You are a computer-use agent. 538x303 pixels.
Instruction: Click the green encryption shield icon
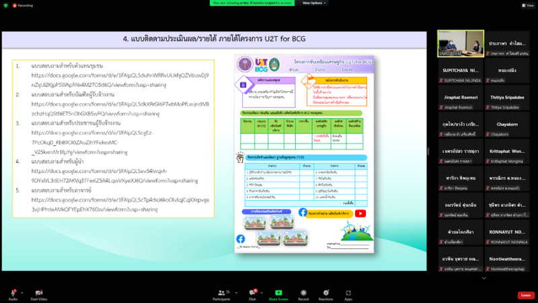coord(4,5)
